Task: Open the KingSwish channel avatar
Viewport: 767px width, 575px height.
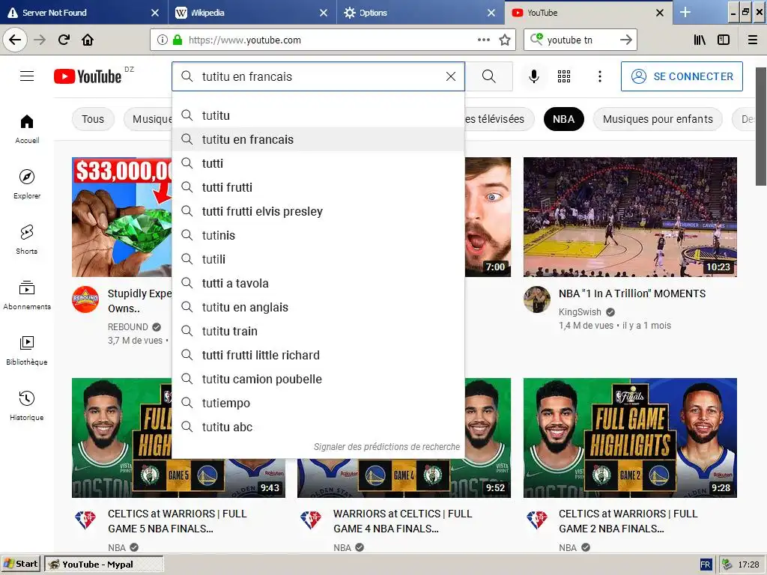Action: (x=537, y=299)
